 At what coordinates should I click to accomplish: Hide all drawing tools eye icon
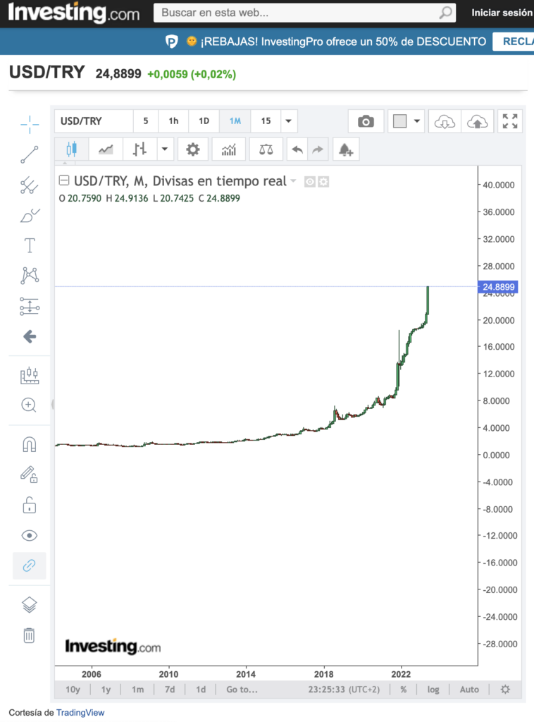coord(30,536)
